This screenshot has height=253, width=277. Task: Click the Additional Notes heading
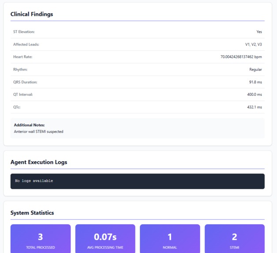[x=29, y=125]
